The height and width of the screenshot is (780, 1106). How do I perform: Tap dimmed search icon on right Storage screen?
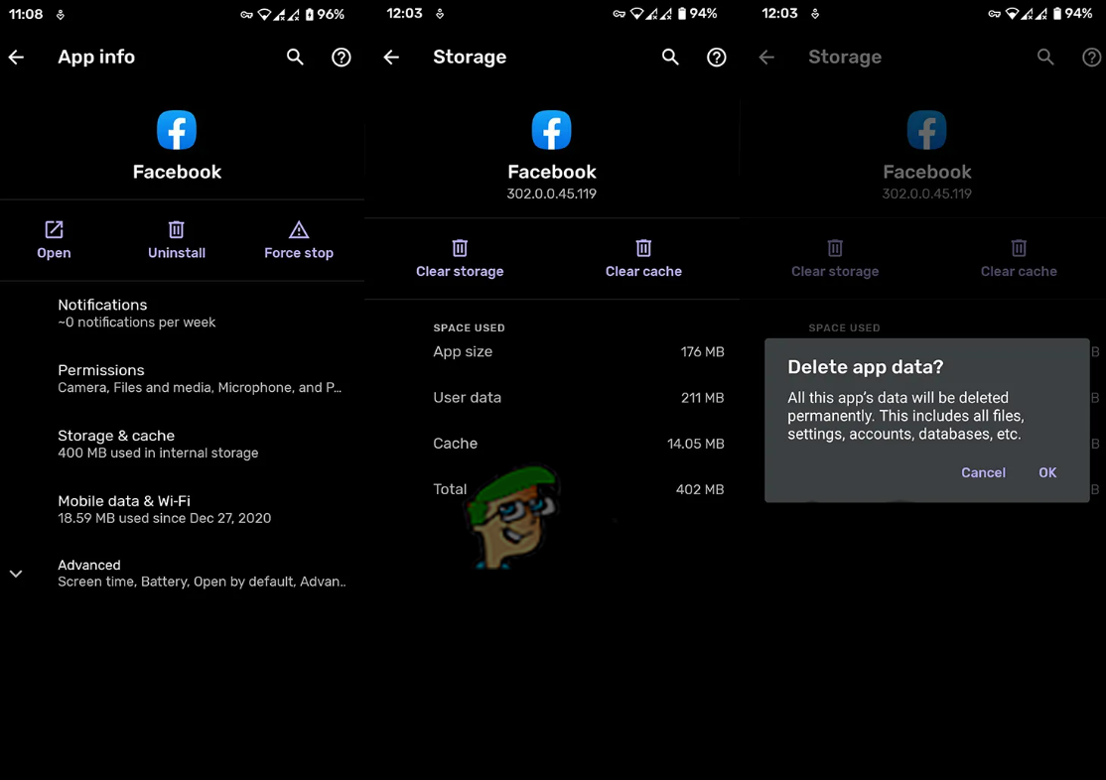[x=1045, y=58]
